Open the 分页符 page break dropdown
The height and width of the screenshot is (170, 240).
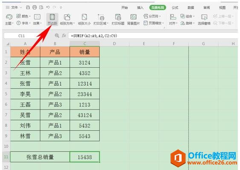(152, 16)
